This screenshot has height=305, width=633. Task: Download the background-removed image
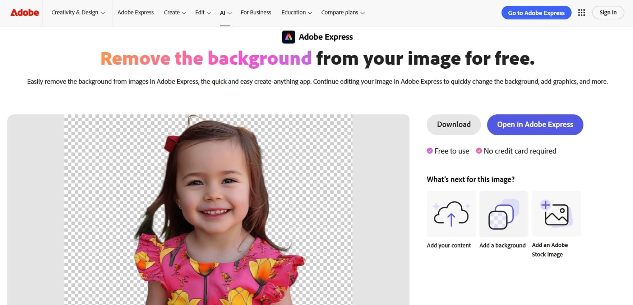454,124
